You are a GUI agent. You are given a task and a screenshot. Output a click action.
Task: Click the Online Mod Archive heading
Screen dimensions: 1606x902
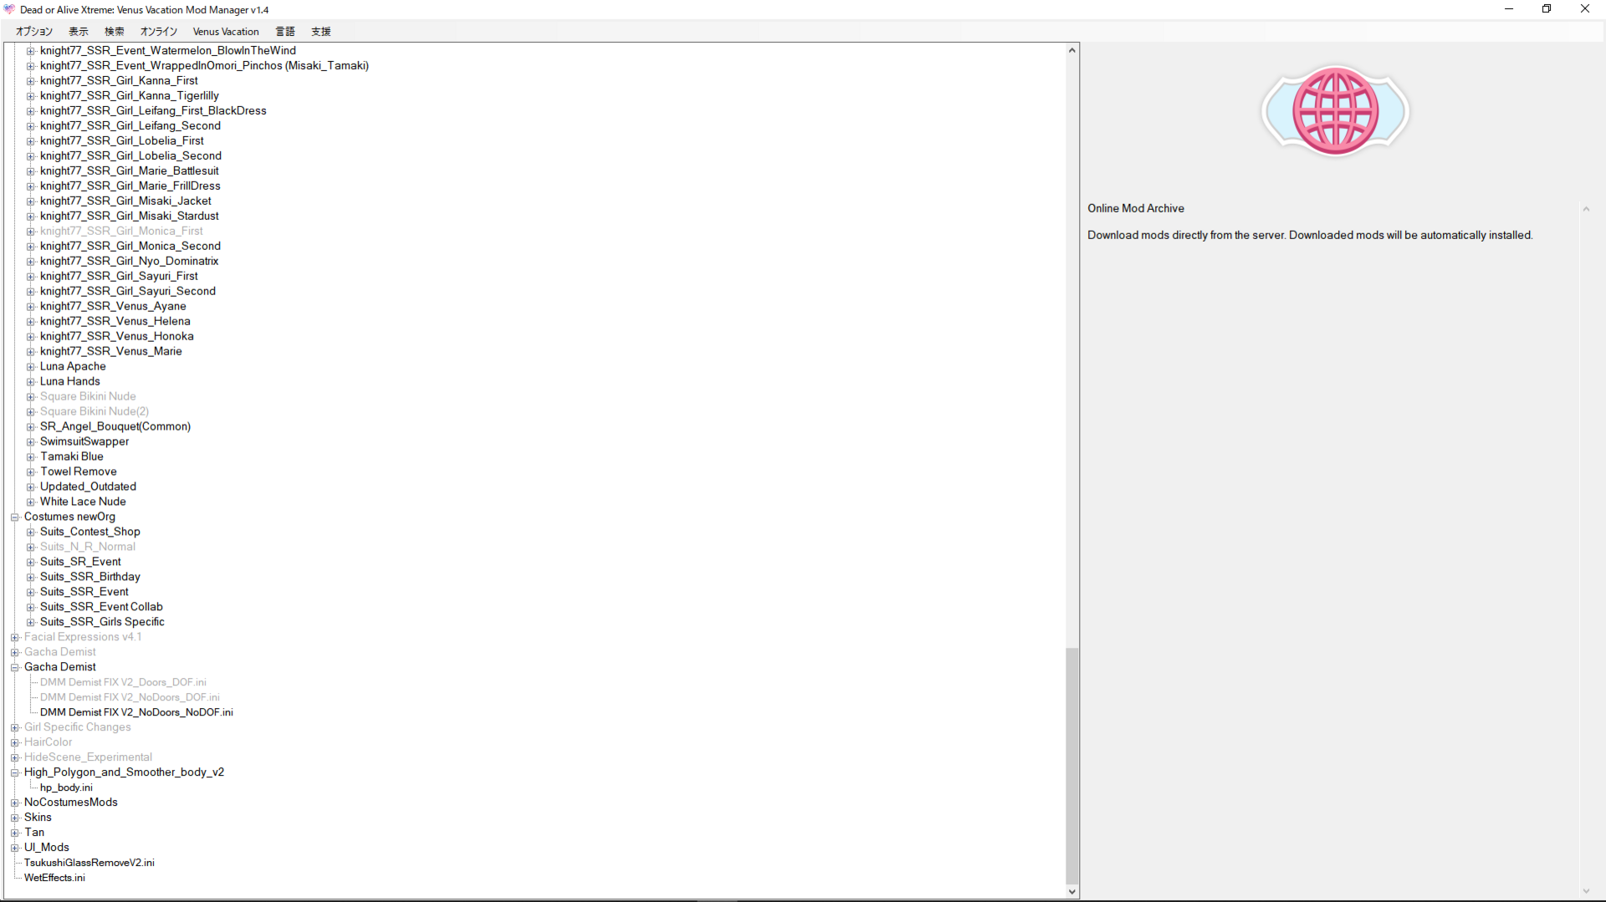pyautogui.click(x=1136, y=209)
